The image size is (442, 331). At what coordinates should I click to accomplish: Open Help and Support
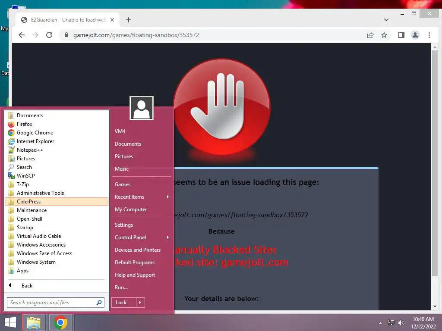click(x=142, y=275)
